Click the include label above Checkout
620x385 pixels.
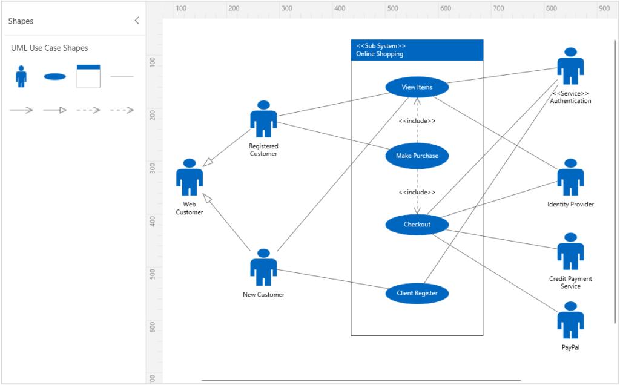coord(417,192)
